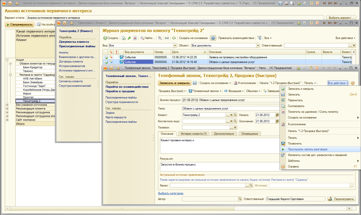
Task: Open the calendar picker for Начало date
Action: coord(277,115)
